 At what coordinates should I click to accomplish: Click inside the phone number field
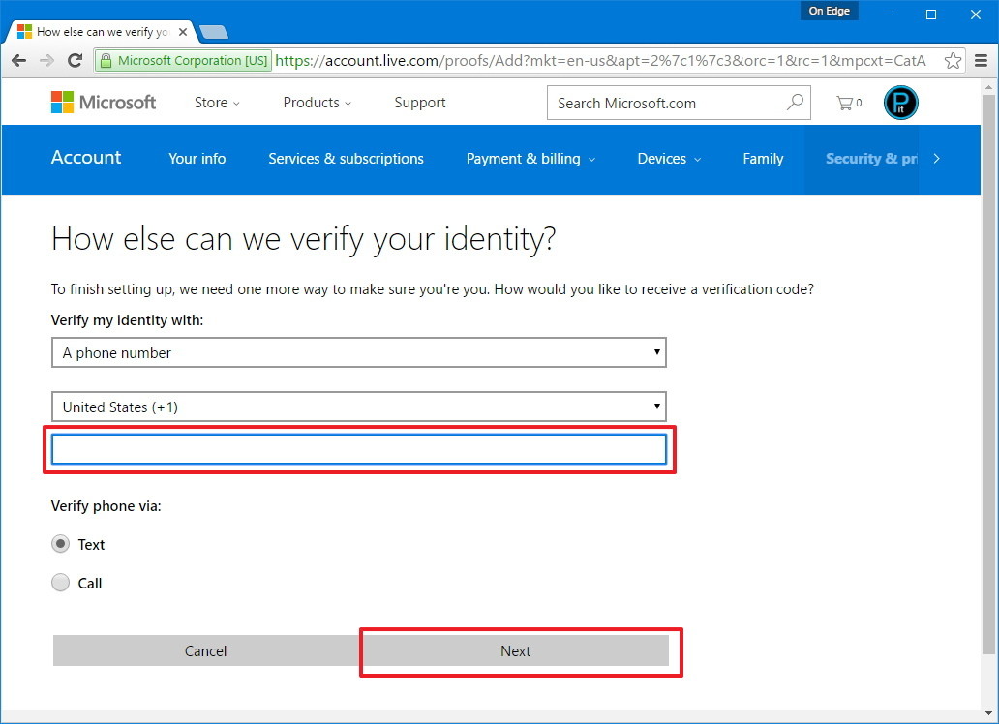click(359, 448)
